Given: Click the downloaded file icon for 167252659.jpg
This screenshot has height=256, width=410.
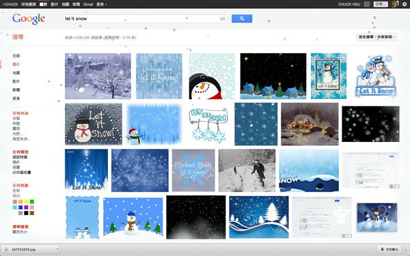Looking at the screenshot, I should [x=6, y=249].
